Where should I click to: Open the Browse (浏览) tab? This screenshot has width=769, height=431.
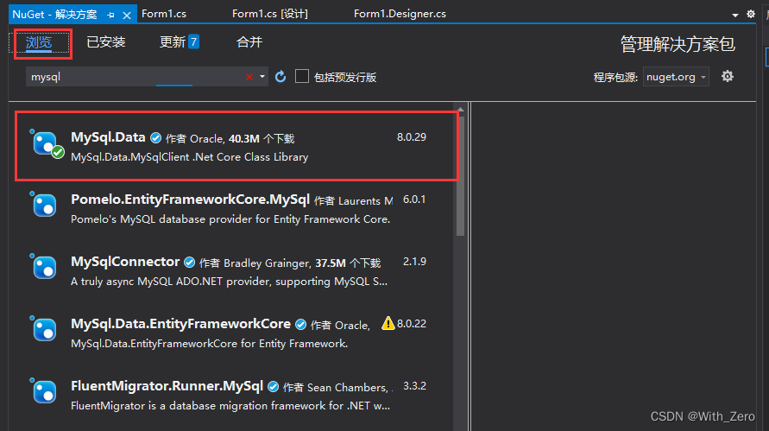tap(39, 43)
